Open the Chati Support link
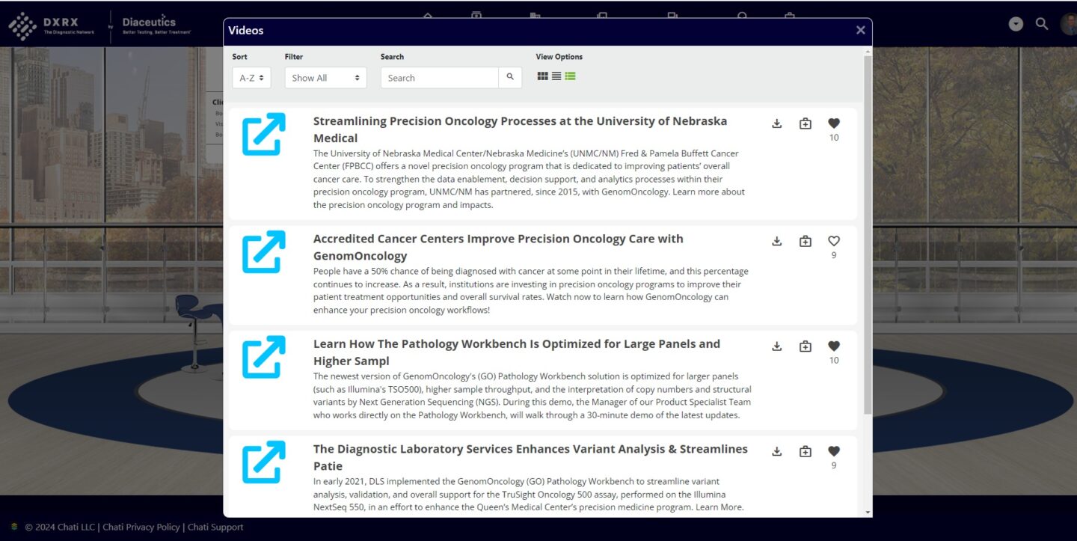The image size is (1077, 541). 215,527
